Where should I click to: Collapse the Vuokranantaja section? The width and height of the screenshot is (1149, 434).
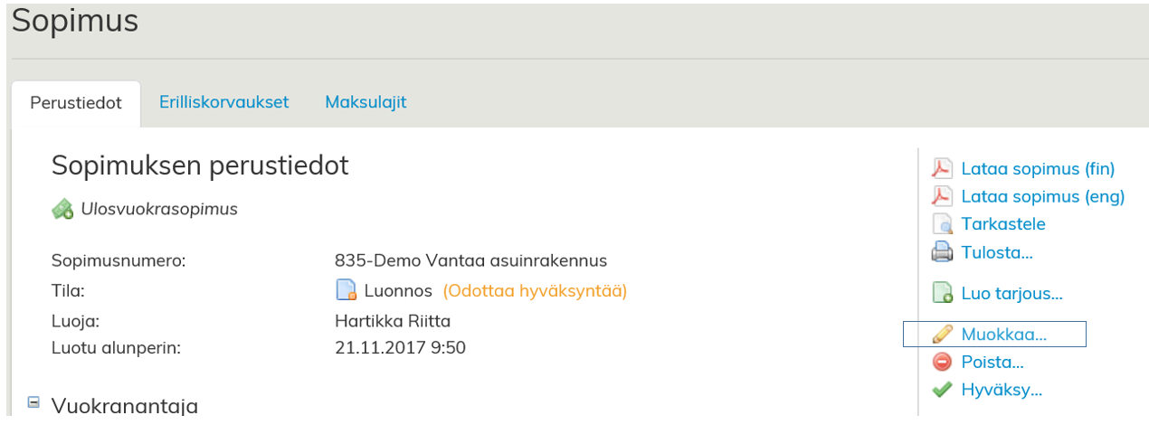[x=33, y=403]
